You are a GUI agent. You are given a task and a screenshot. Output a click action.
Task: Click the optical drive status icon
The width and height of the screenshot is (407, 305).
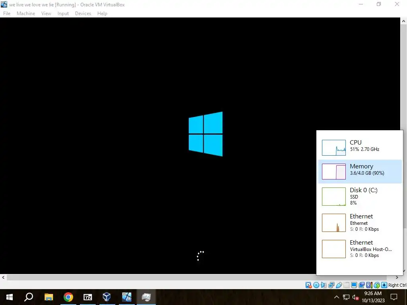click(316, 285)
